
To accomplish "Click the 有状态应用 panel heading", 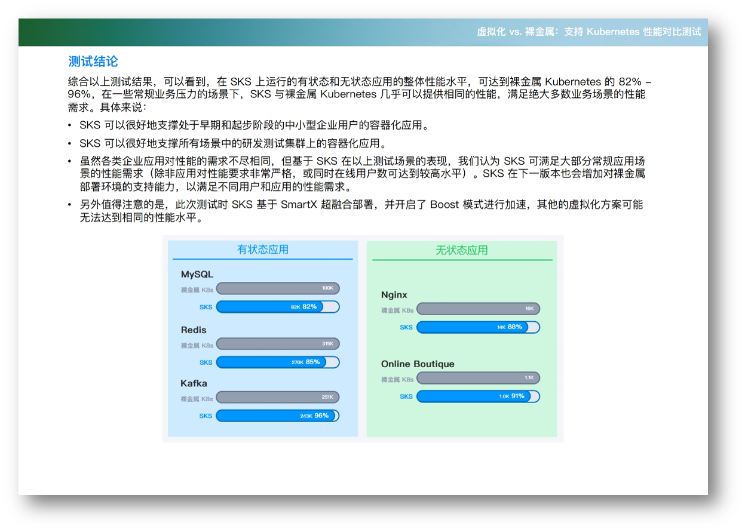I will point(263,250).
